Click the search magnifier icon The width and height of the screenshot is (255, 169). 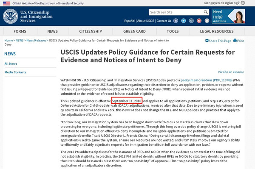click(x=206, y=12)
